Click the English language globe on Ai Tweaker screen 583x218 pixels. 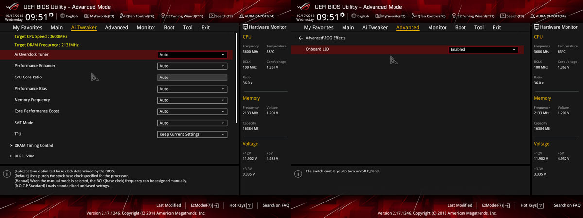(62, 16)
